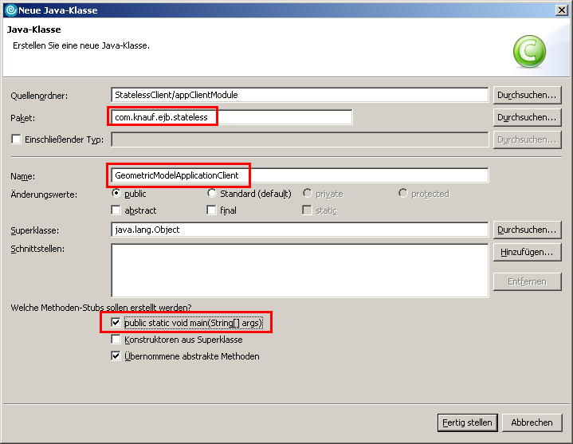Toggle the Einschließender Typ checkbox
The image size is (573, 444).
tap(16, 139)
